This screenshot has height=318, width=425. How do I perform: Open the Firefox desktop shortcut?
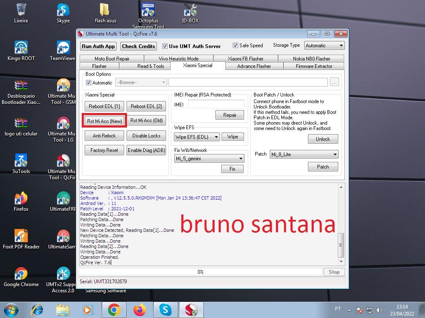(x=21, y=202)
